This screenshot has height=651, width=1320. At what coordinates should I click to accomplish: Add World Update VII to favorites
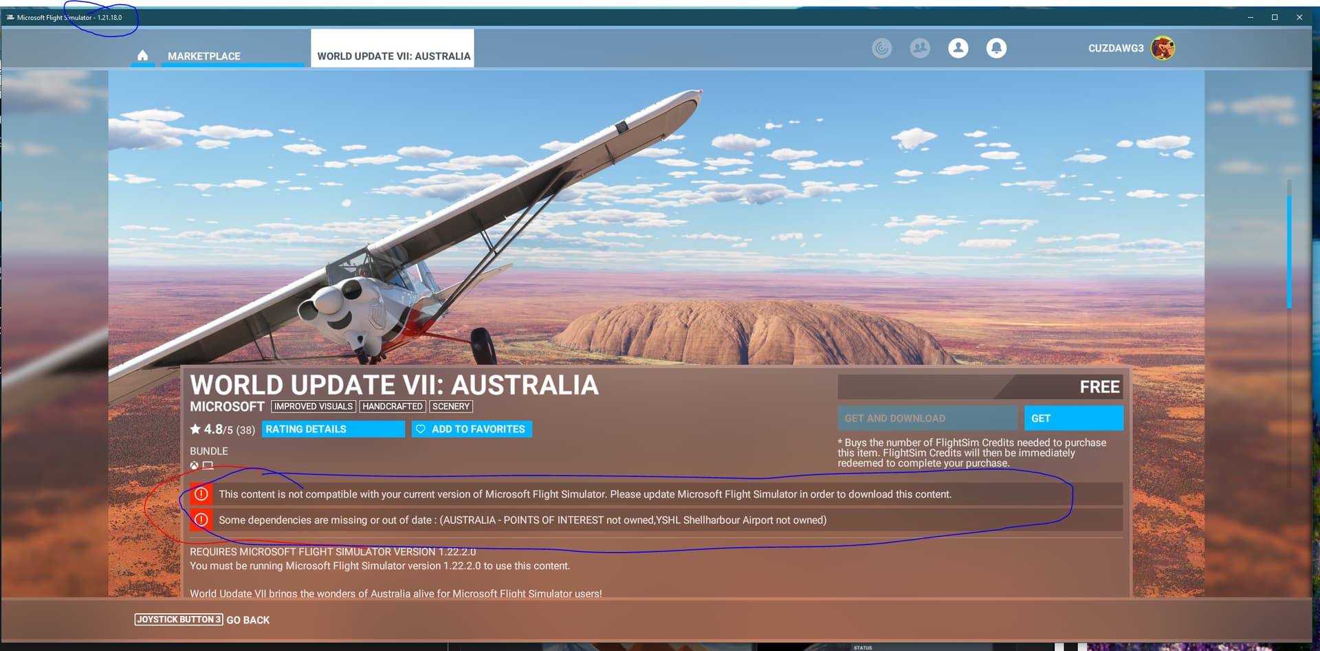click(471, 429)
